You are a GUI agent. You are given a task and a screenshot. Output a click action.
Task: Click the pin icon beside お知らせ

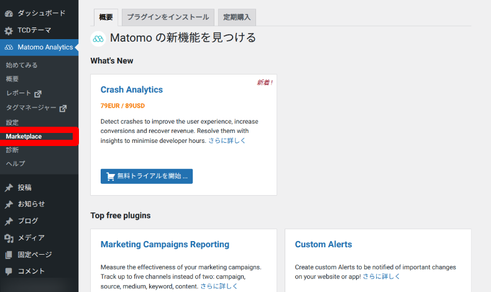point(9,204)
